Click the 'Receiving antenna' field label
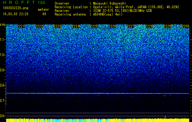 pyautogui.click(x=70, y=14)
